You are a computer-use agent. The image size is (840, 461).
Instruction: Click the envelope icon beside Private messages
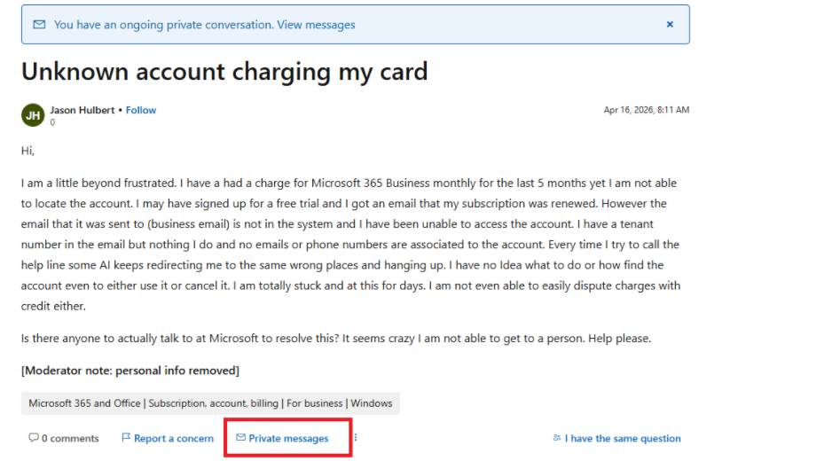(x=241, y=438)
